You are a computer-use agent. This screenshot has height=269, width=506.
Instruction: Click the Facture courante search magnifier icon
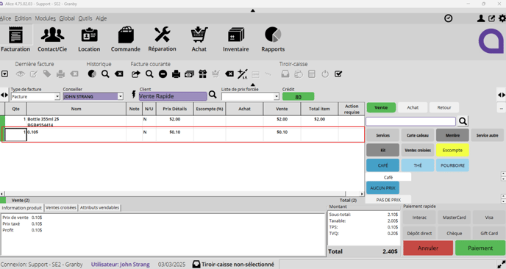[x=149, y=74]
